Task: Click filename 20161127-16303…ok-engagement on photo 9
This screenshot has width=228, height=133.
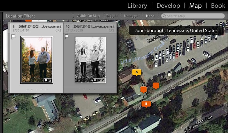Action: [40, 26]
